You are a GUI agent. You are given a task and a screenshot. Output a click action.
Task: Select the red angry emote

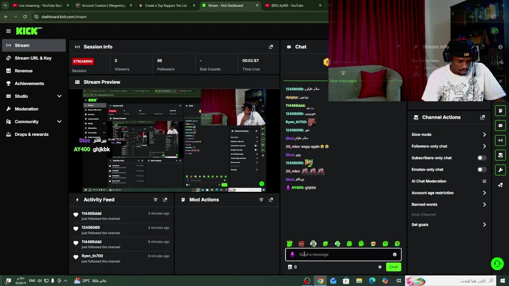(301, 243)
